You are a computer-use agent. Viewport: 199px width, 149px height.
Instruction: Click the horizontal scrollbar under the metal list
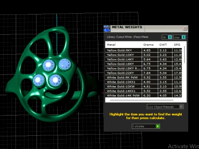tap(142, 100)
